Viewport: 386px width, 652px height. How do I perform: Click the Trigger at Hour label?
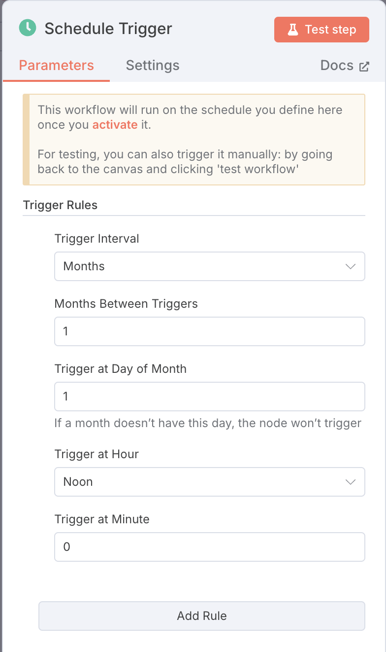pos(96,454)
